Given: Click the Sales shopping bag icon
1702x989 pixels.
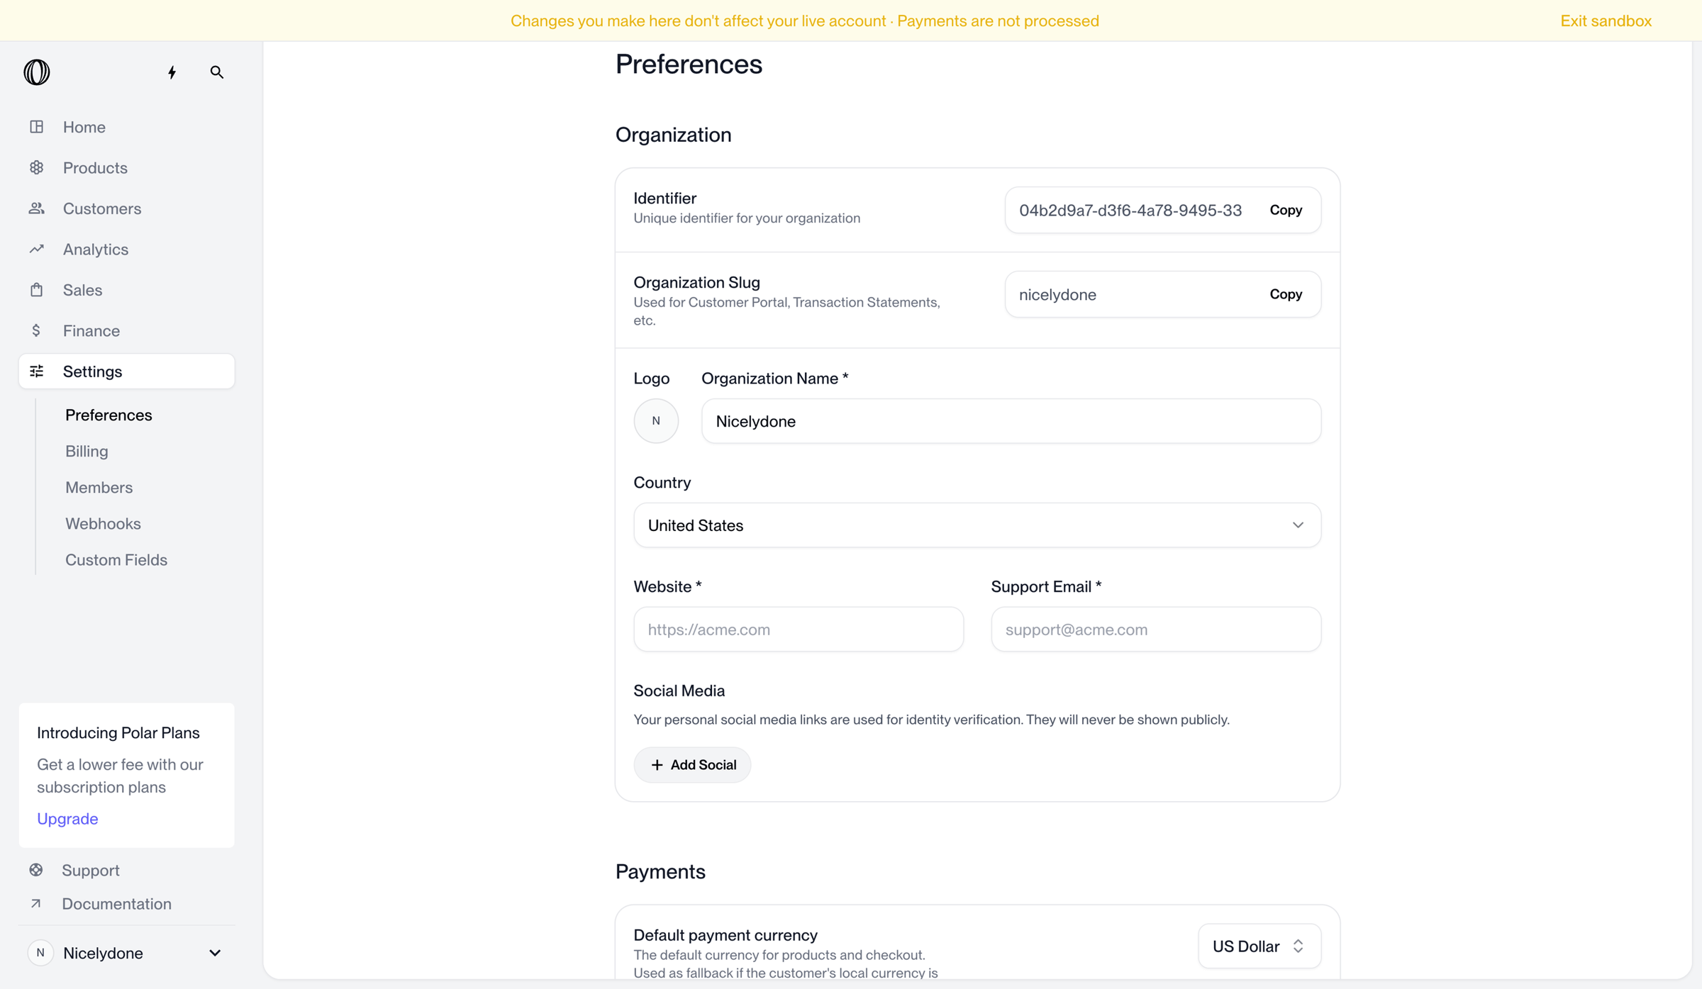Looking at the screenshot, I should 37,290.
